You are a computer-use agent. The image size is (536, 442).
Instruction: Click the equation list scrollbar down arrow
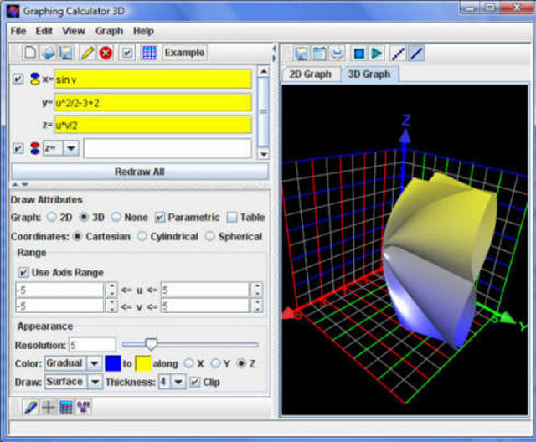click(x=263, y=154)
